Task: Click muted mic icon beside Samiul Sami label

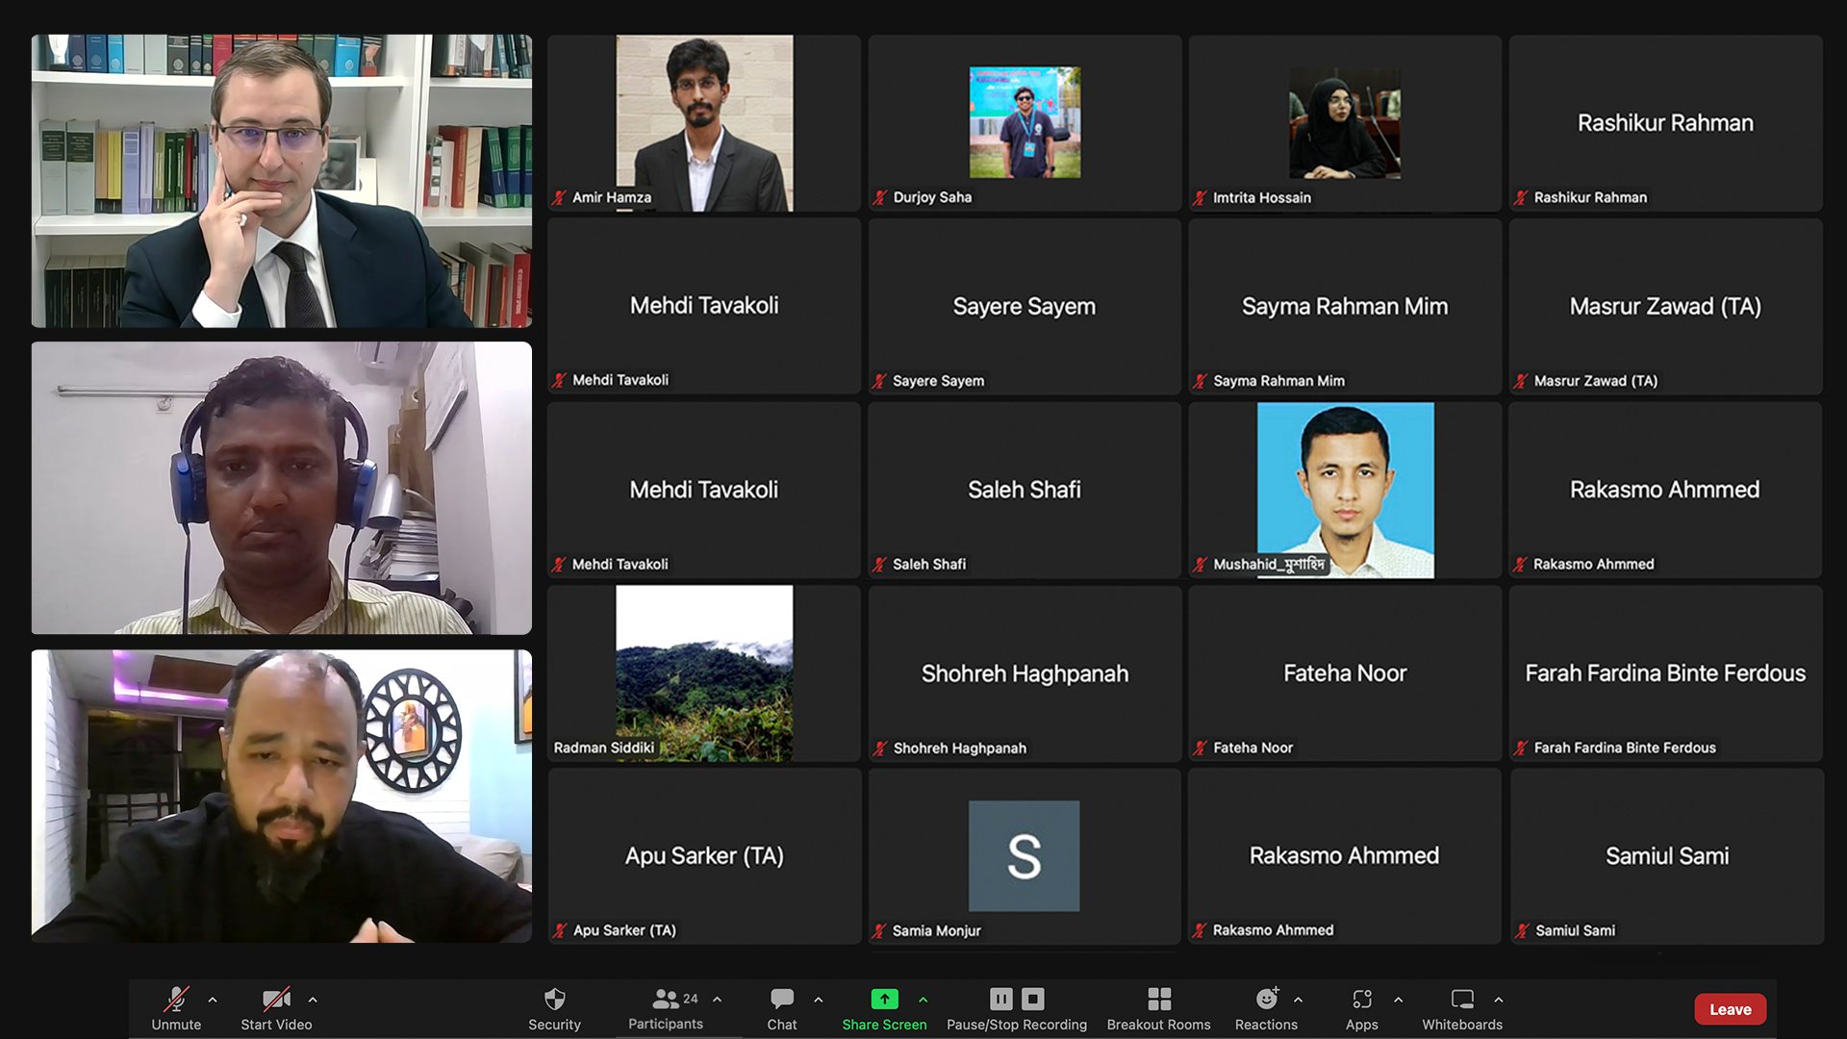Action: 1522,931
